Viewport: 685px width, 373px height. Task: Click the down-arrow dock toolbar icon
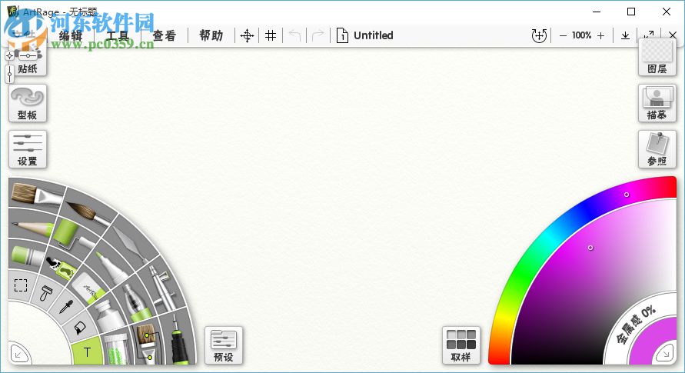625,35
